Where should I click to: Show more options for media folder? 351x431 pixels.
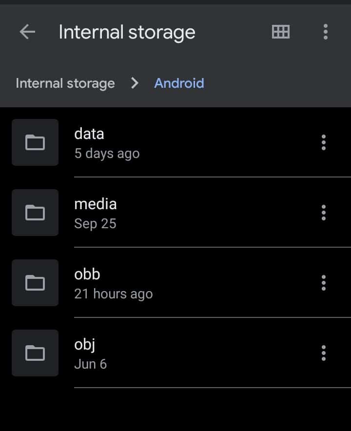[324, 213]
